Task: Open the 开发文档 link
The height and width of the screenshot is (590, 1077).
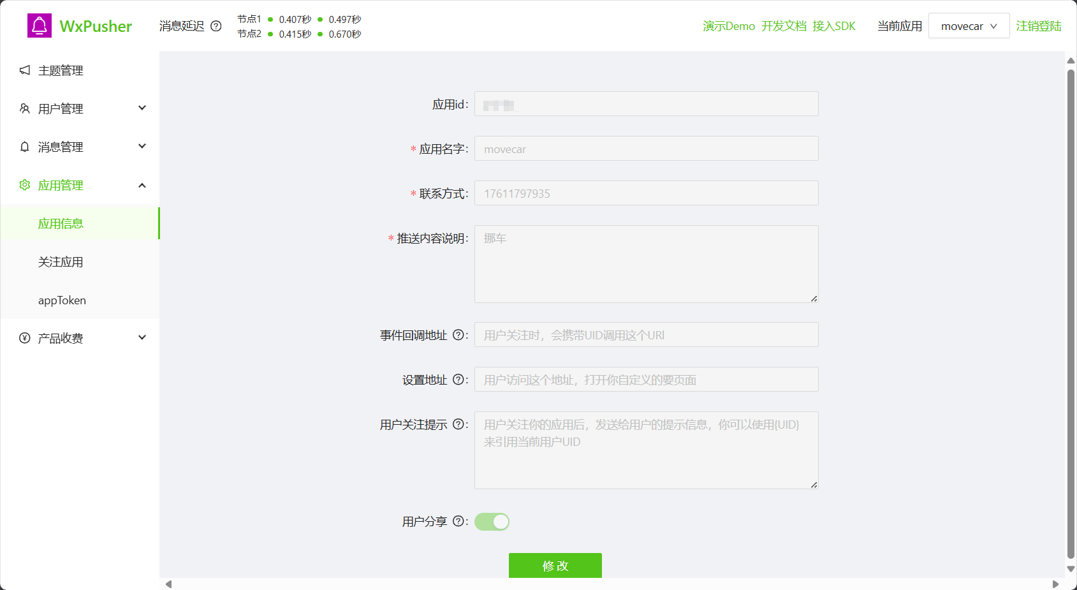Action: pos(784,26)
